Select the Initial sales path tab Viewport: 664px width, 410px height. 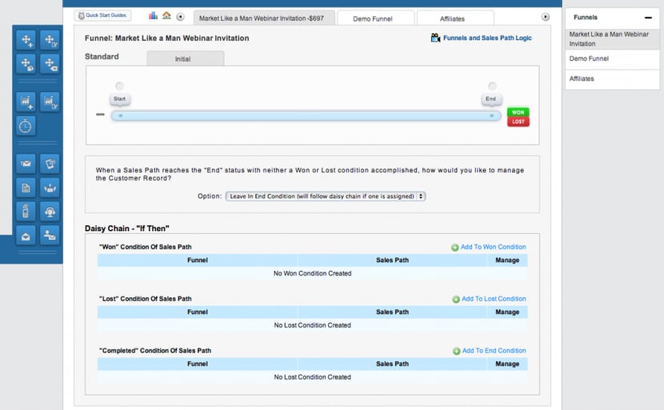(186, 58)
